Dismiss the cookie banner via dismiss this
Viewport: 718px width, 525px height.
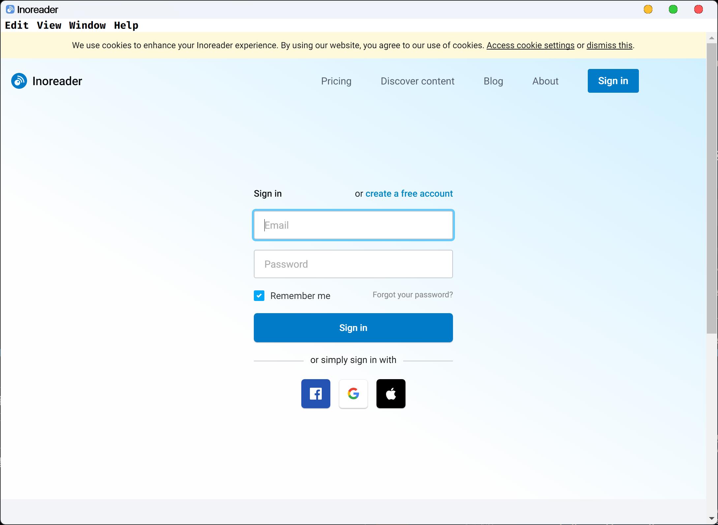(x=609, y=45)
